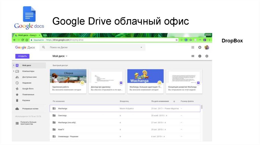Open Google notifications bell icon
The width and height of the screenshot is (260, 145).
pos(200,47)
